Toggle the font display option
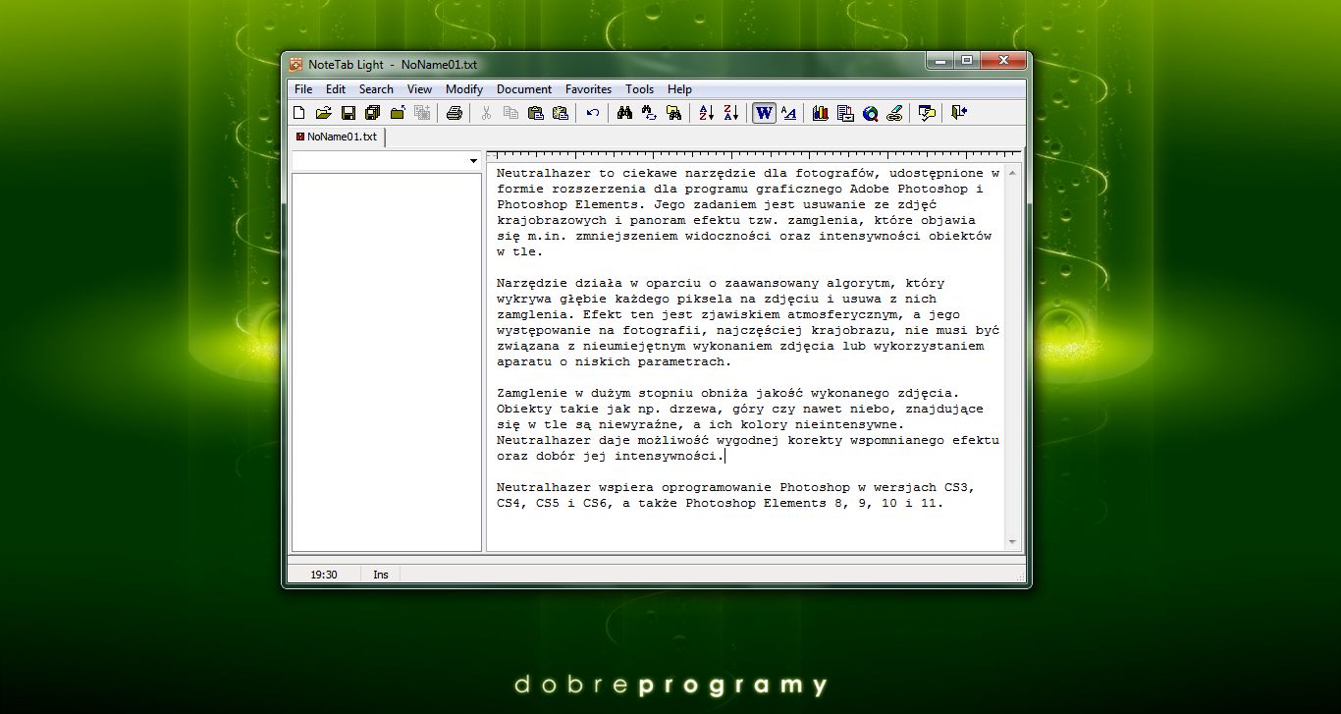Screen dimensions: 1341x714 [x=787, y=113]
